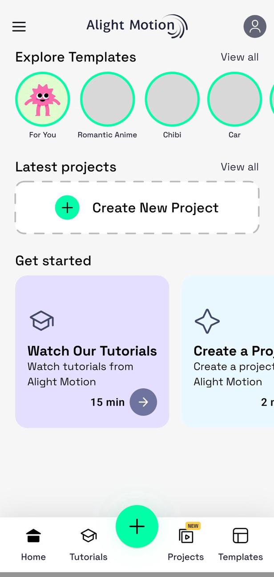The height and width of the screenshot is (577, 274).
Task: Switch to the Tutorials tab
Action: coord(89,544)
